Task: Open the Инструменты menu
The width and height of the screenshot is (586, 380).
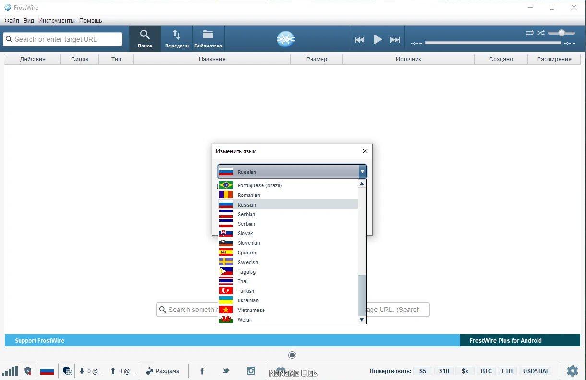Action: 57,21
